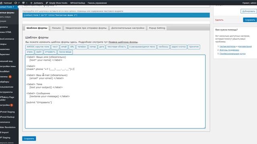Click Сохранить below the form editor
257x144 pixels.
[29, 139]
